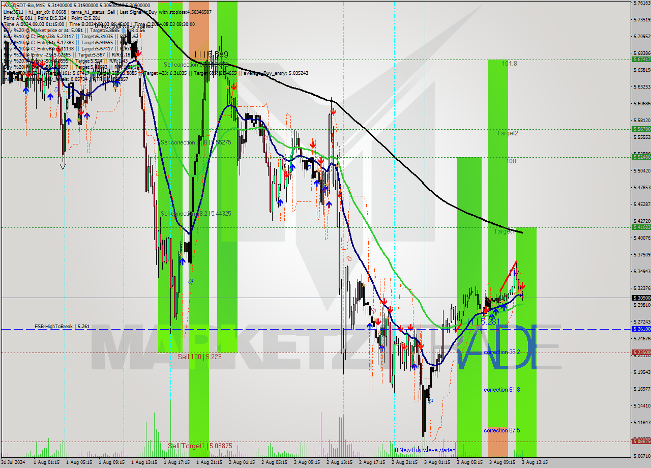This screenshot has height=468, width=651.
Task: Select the '31 Jul 2024' time label
Action: [x=14, y=462]
